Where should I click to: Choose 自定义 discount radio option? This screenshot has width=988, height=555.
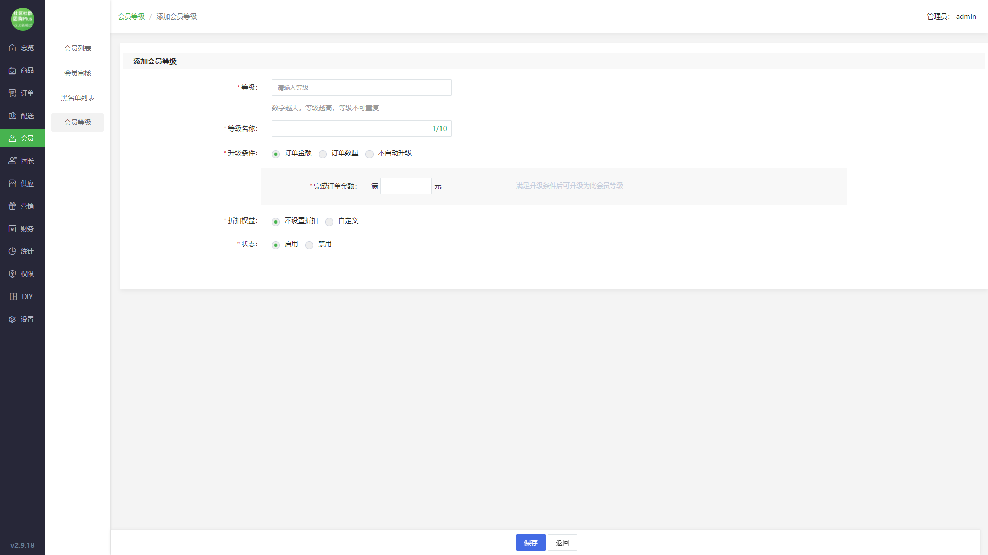[x=329, y=221]
